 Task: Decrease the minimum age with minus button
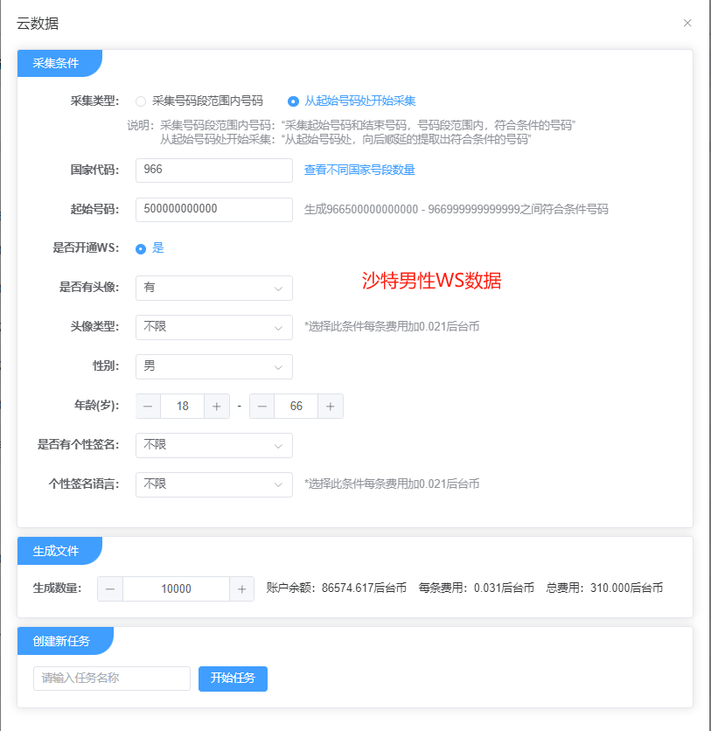149,406
